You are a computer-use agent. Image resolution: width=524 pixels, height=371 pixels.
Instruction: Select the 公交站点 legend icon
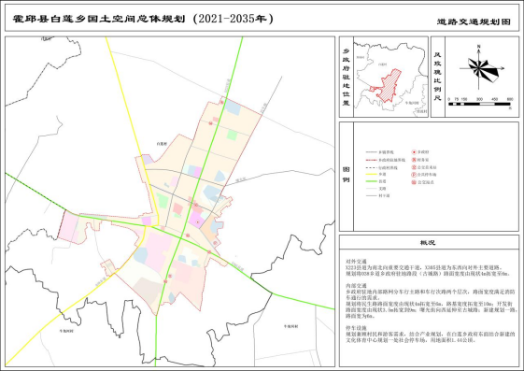(x=414, y=182)
